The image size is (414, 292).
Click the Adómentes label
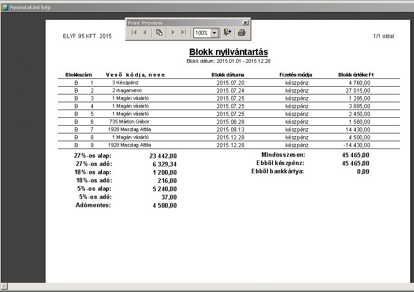coord(93,205)
